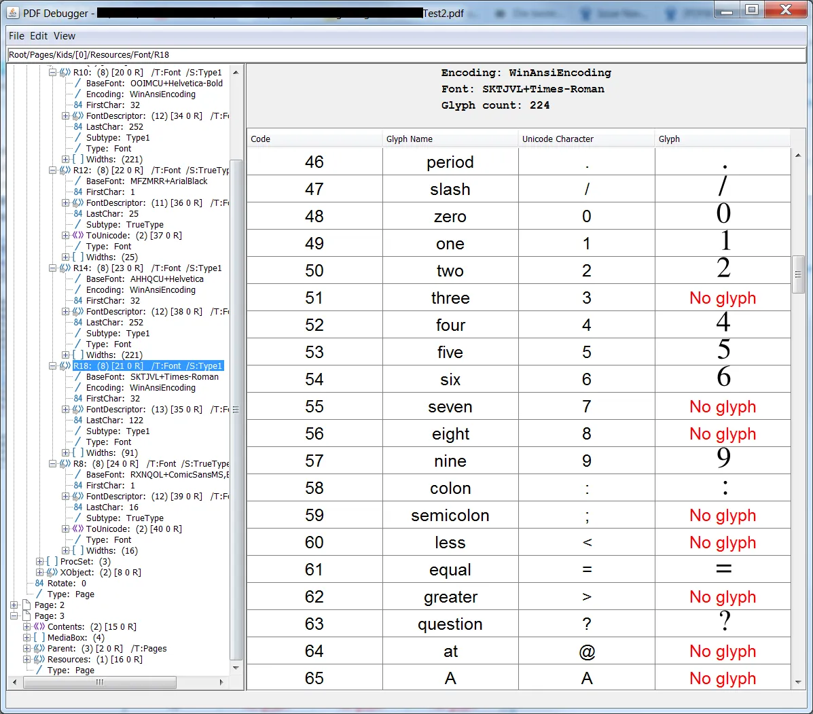Expand Widths (91) under R18
This screenshot has width=813, height=714.
65,452
